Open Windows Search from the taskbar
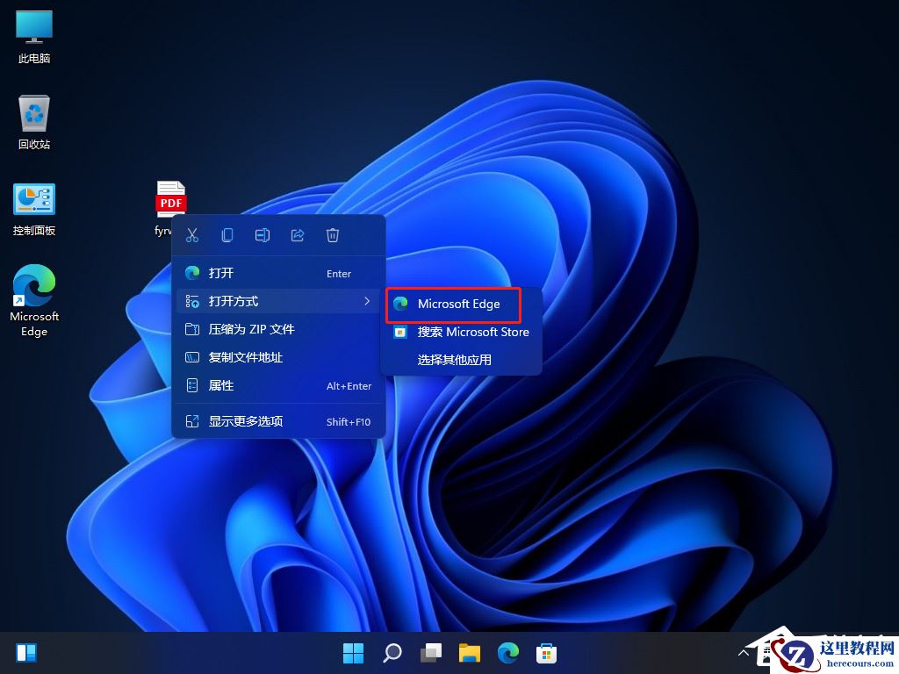899x674 pixels. pos(392,652)
